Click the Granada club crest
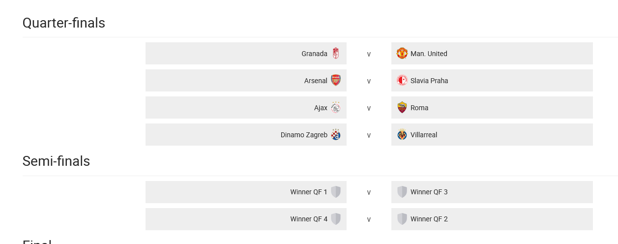 [336, 53]
